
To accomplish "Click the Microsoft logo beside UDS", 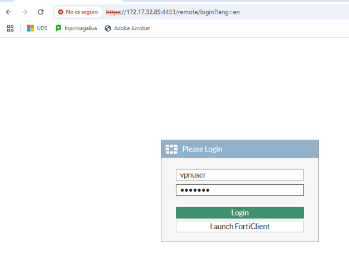I will click(31, 28).
